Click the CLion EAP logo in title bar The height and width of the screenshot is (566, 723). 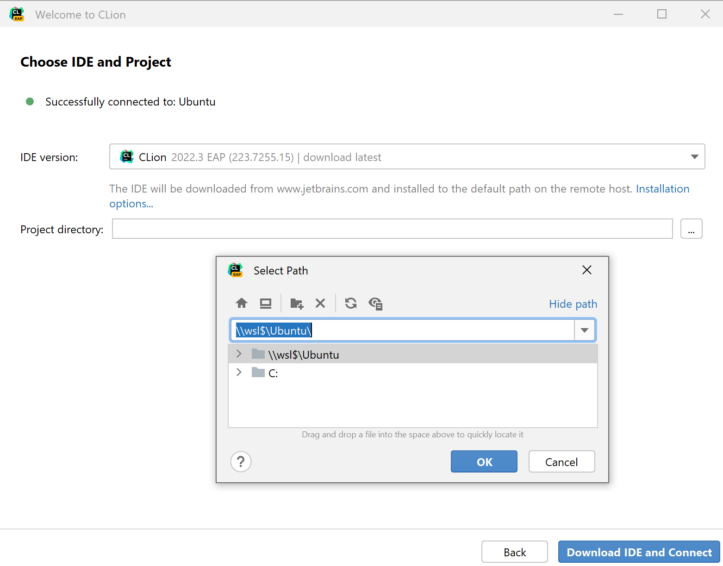point(17,14)
